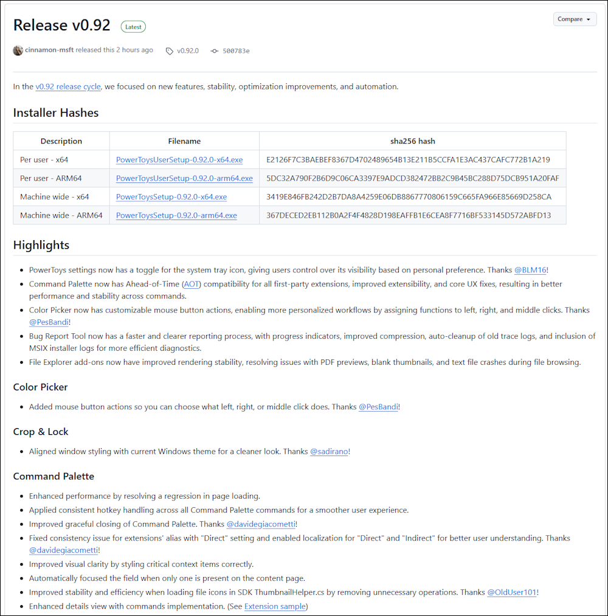
Task: Download PowerToysUserSetup-0.92.0-x64.exe
Action: (x=179, y=159)
